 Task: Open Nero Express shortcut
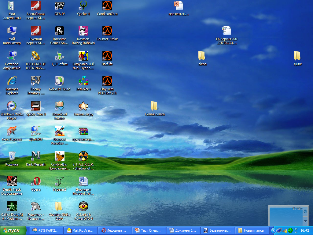[x=12, y=133]
